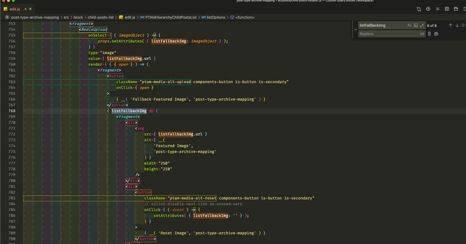The width and height of the screenshot is (466, 244).
Task: Collapse the replace row with the chevron
Action: (355, 29)
